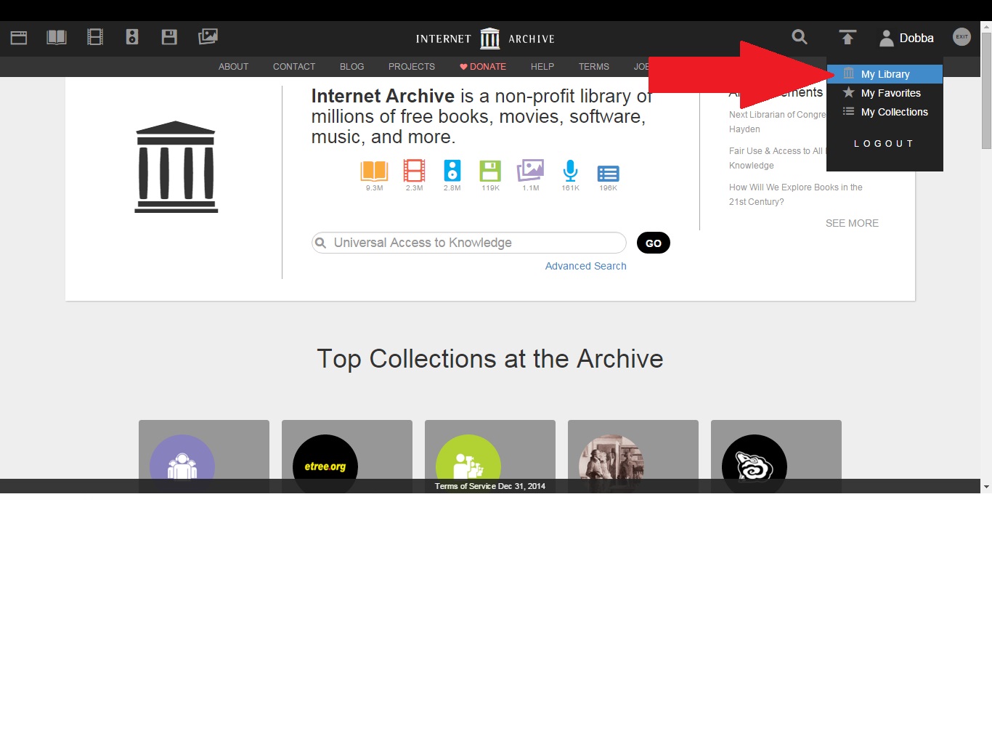
Task: Open the web archive icon in top bar
Action: click(x=19, y=38)
